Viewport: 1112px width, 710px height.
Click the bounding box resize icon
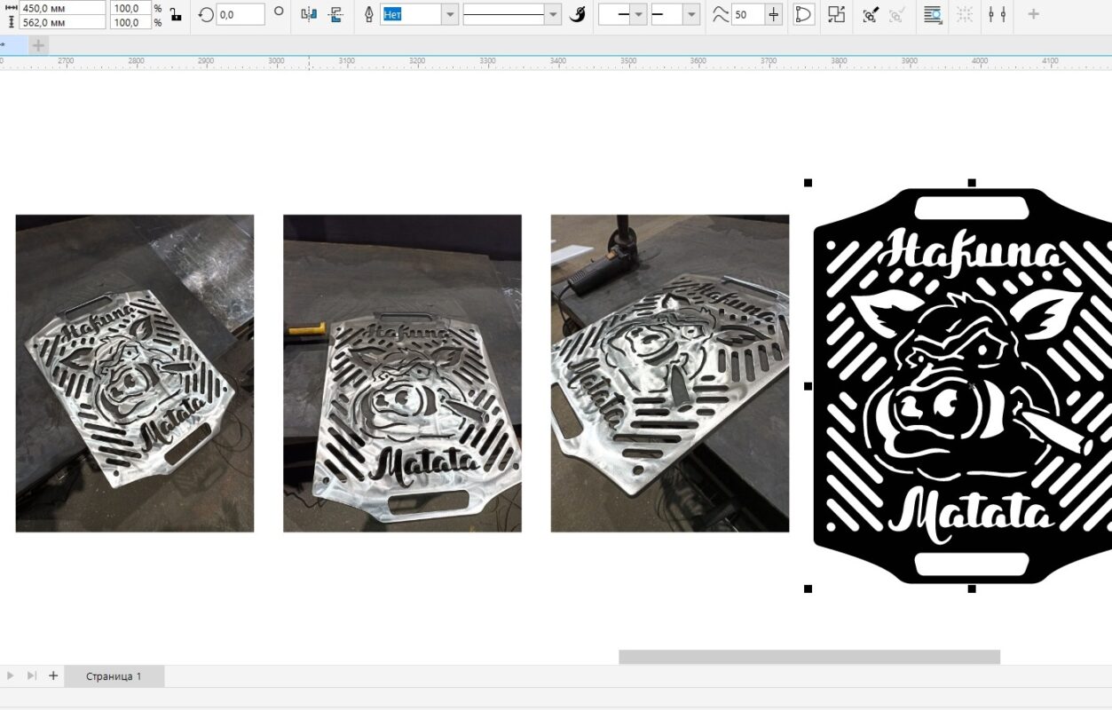(836, 14)
